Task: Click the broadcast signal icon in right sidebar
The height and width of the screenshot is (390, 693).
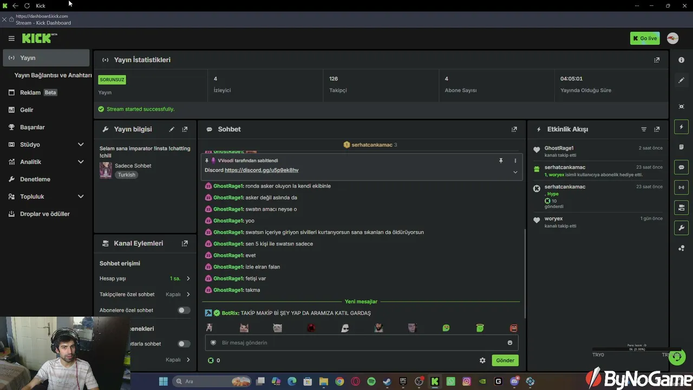Action: click(x=681, y=187)
